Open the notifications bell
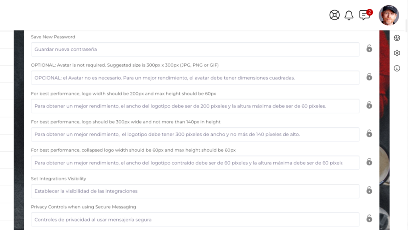The height and width of the screenshot is (230, 408). (349, 15)
